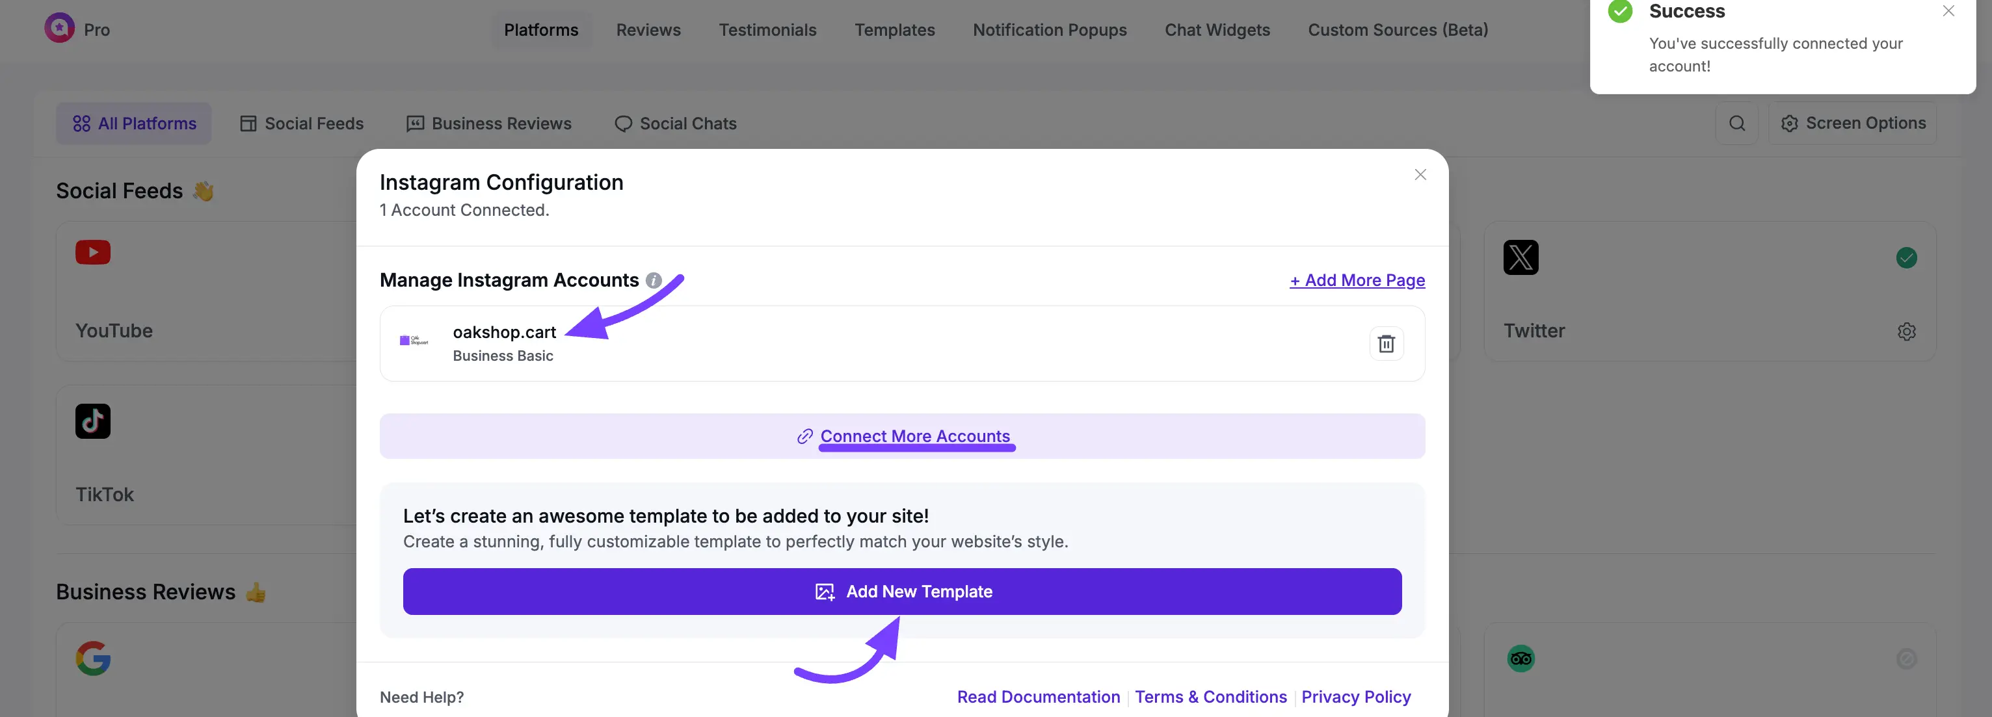Click Add New Template button
This screenshot has width=1992, height=717.
pos(901,592)
